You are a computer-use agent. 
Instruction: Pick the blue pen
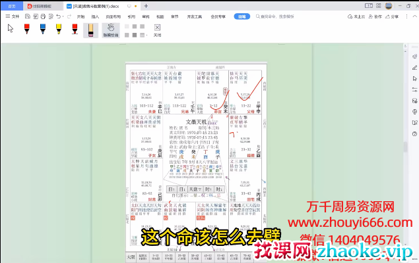(x=42, y=28)
